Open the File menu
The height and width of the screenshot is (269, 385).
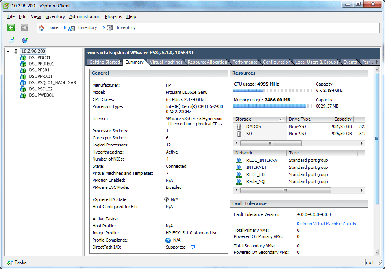[x=11, y=16]
